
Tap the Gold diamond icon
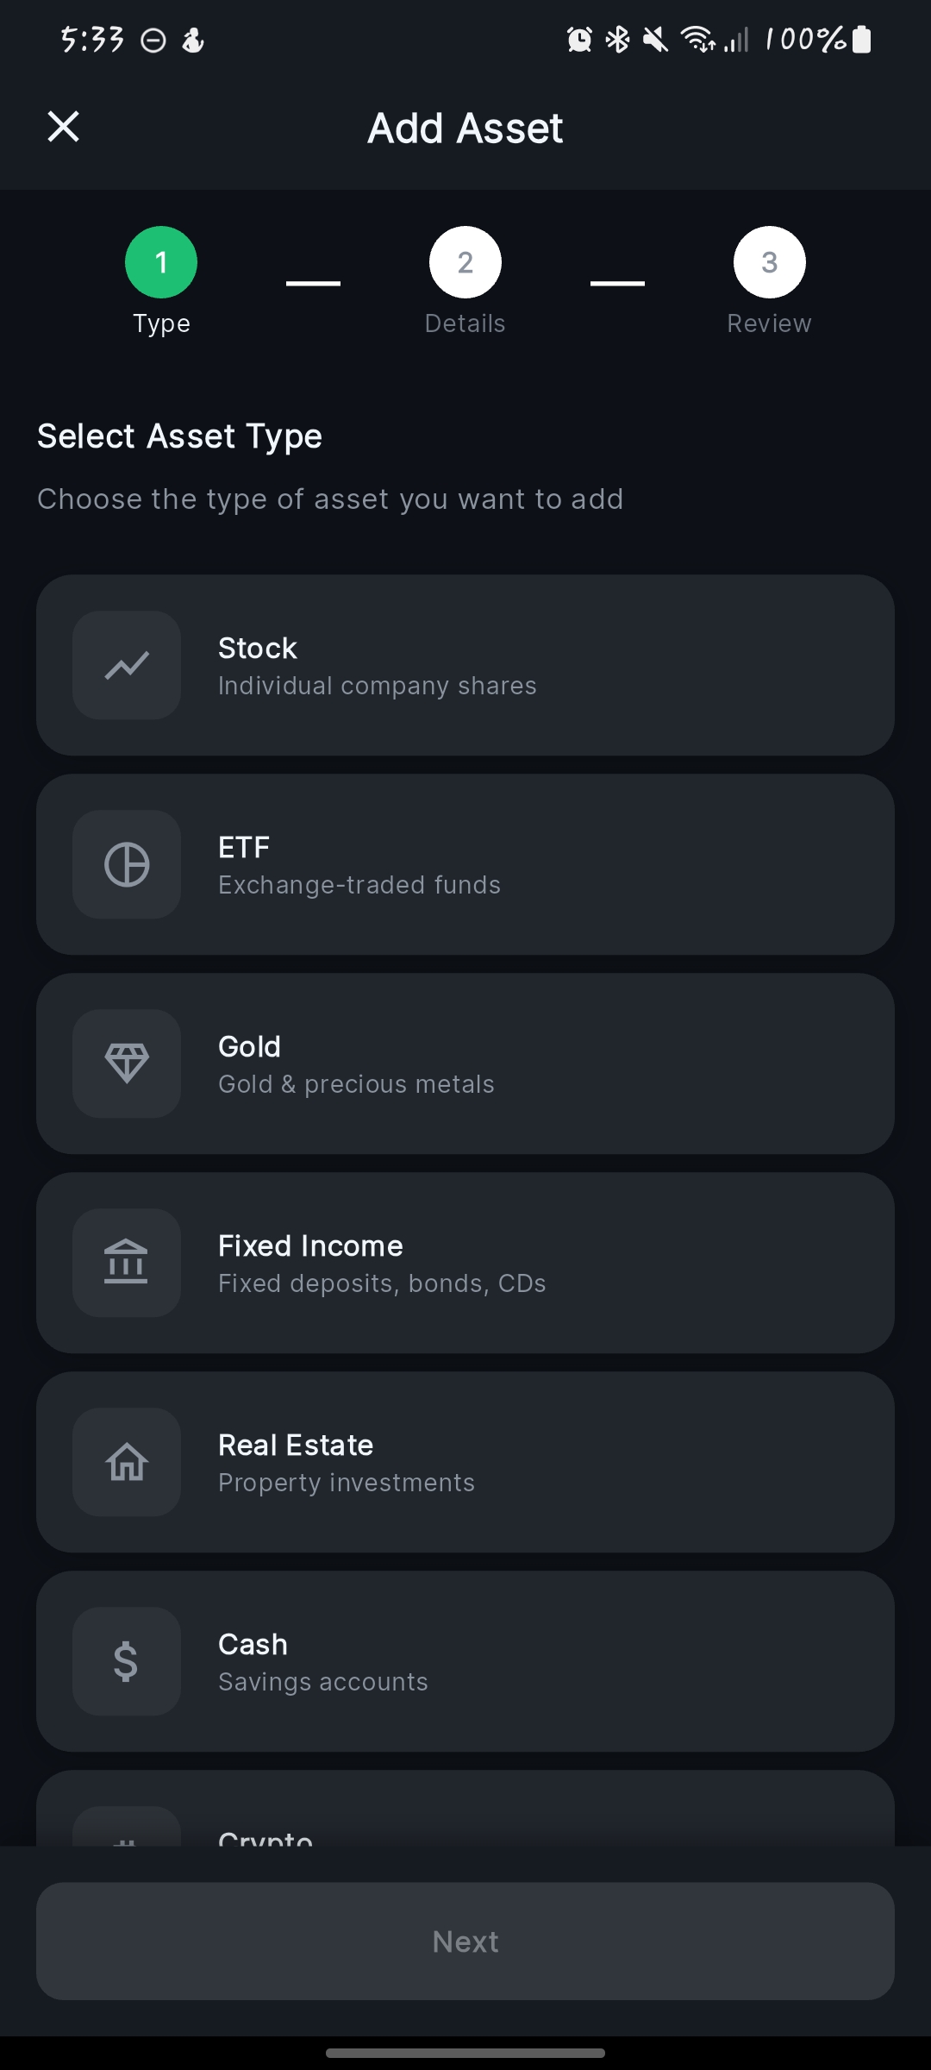tap(127, 1063)
